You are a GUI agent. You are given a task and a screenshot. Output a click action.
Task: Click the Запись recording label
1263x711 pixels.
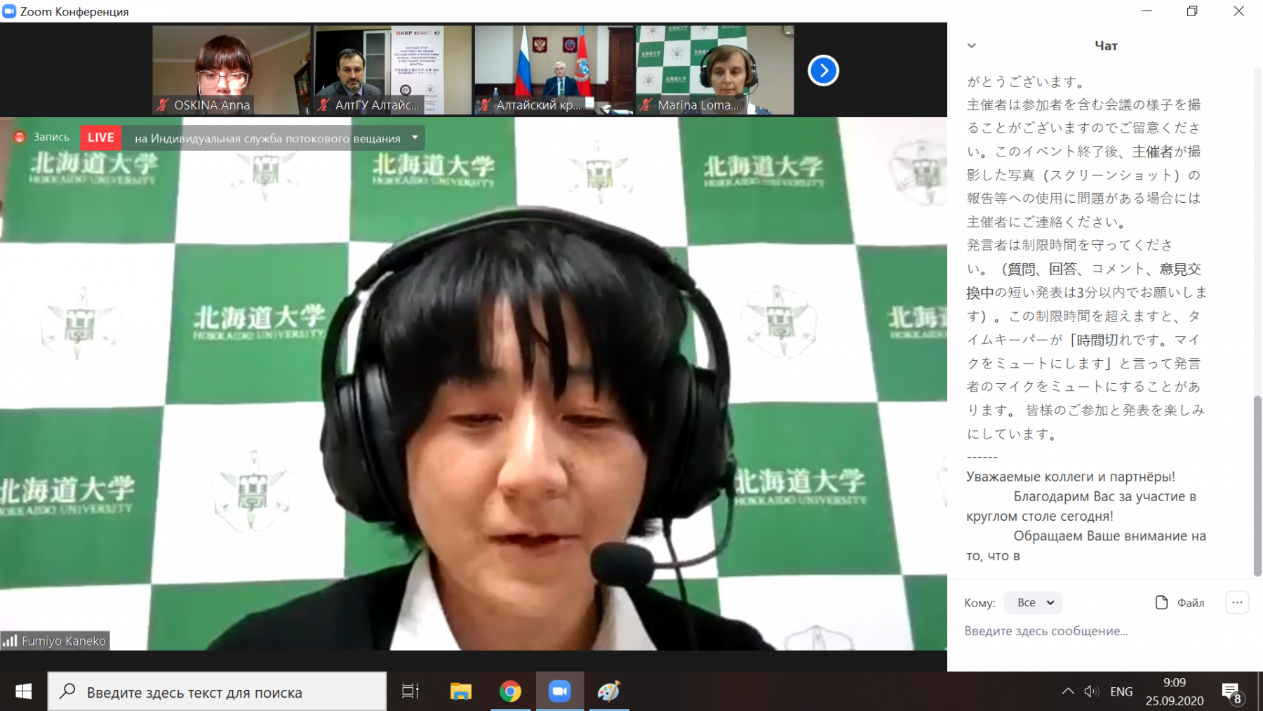click(51, 137)
